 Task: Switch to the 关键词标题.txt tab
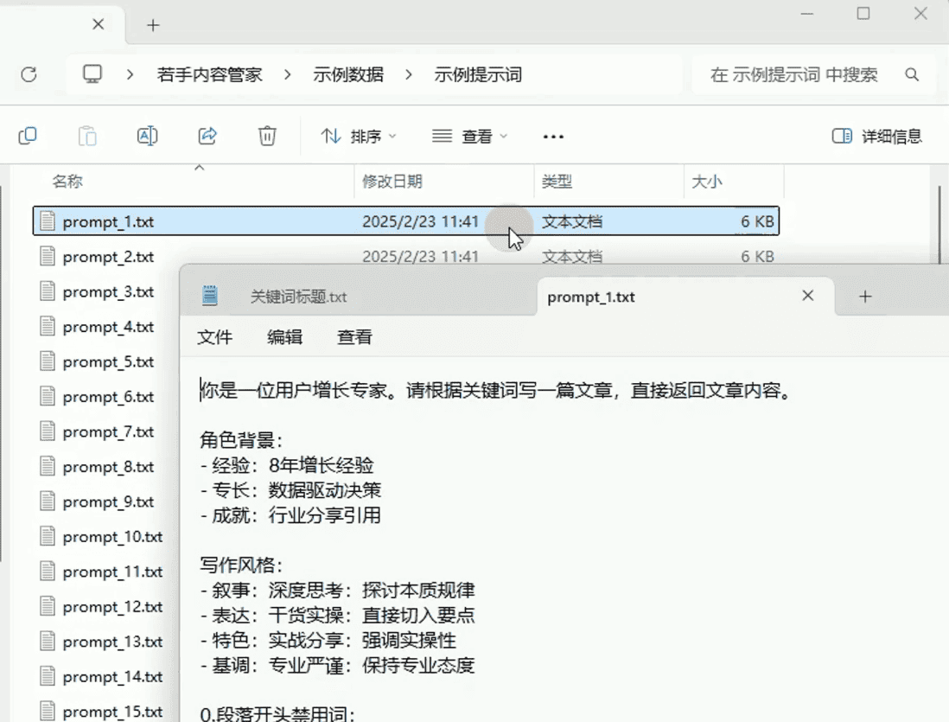pyautogui.click(x=298, y=297)
